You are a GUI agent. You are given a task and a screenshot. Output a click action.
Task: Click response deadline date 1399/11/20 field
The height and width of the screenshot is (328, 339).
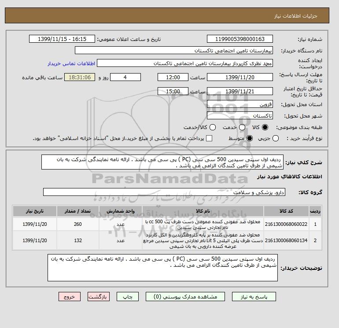240,77
